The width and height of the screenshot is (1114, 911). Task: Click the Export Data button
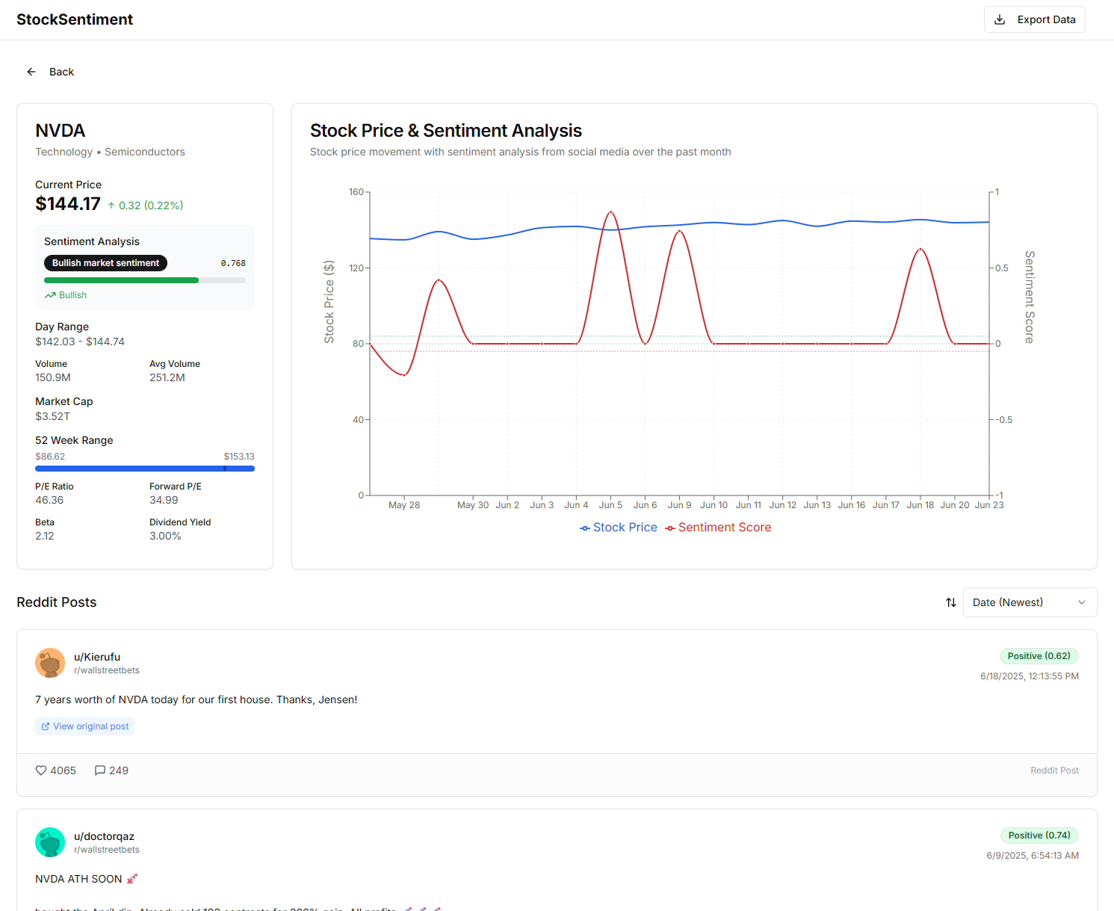point(1034,19)
